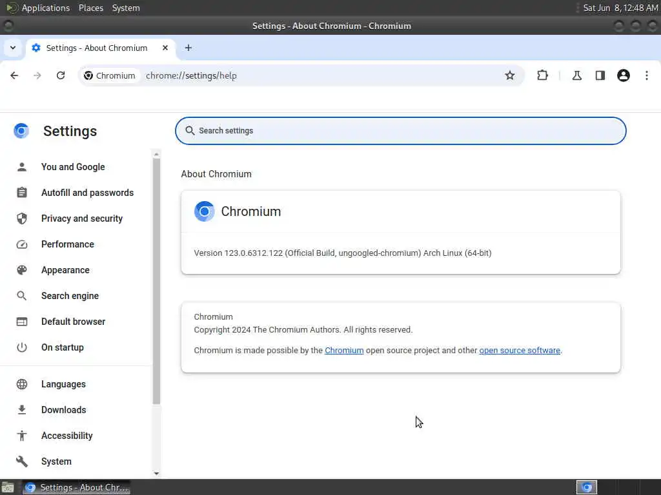Viewport: 661px width, 495px height.
Task: Click the globe icon beside Languages
Action: [22, 384]
